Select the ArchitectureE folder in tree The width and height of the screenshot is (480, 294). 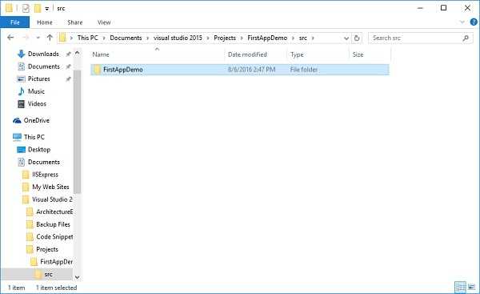[x=54, y=212]
